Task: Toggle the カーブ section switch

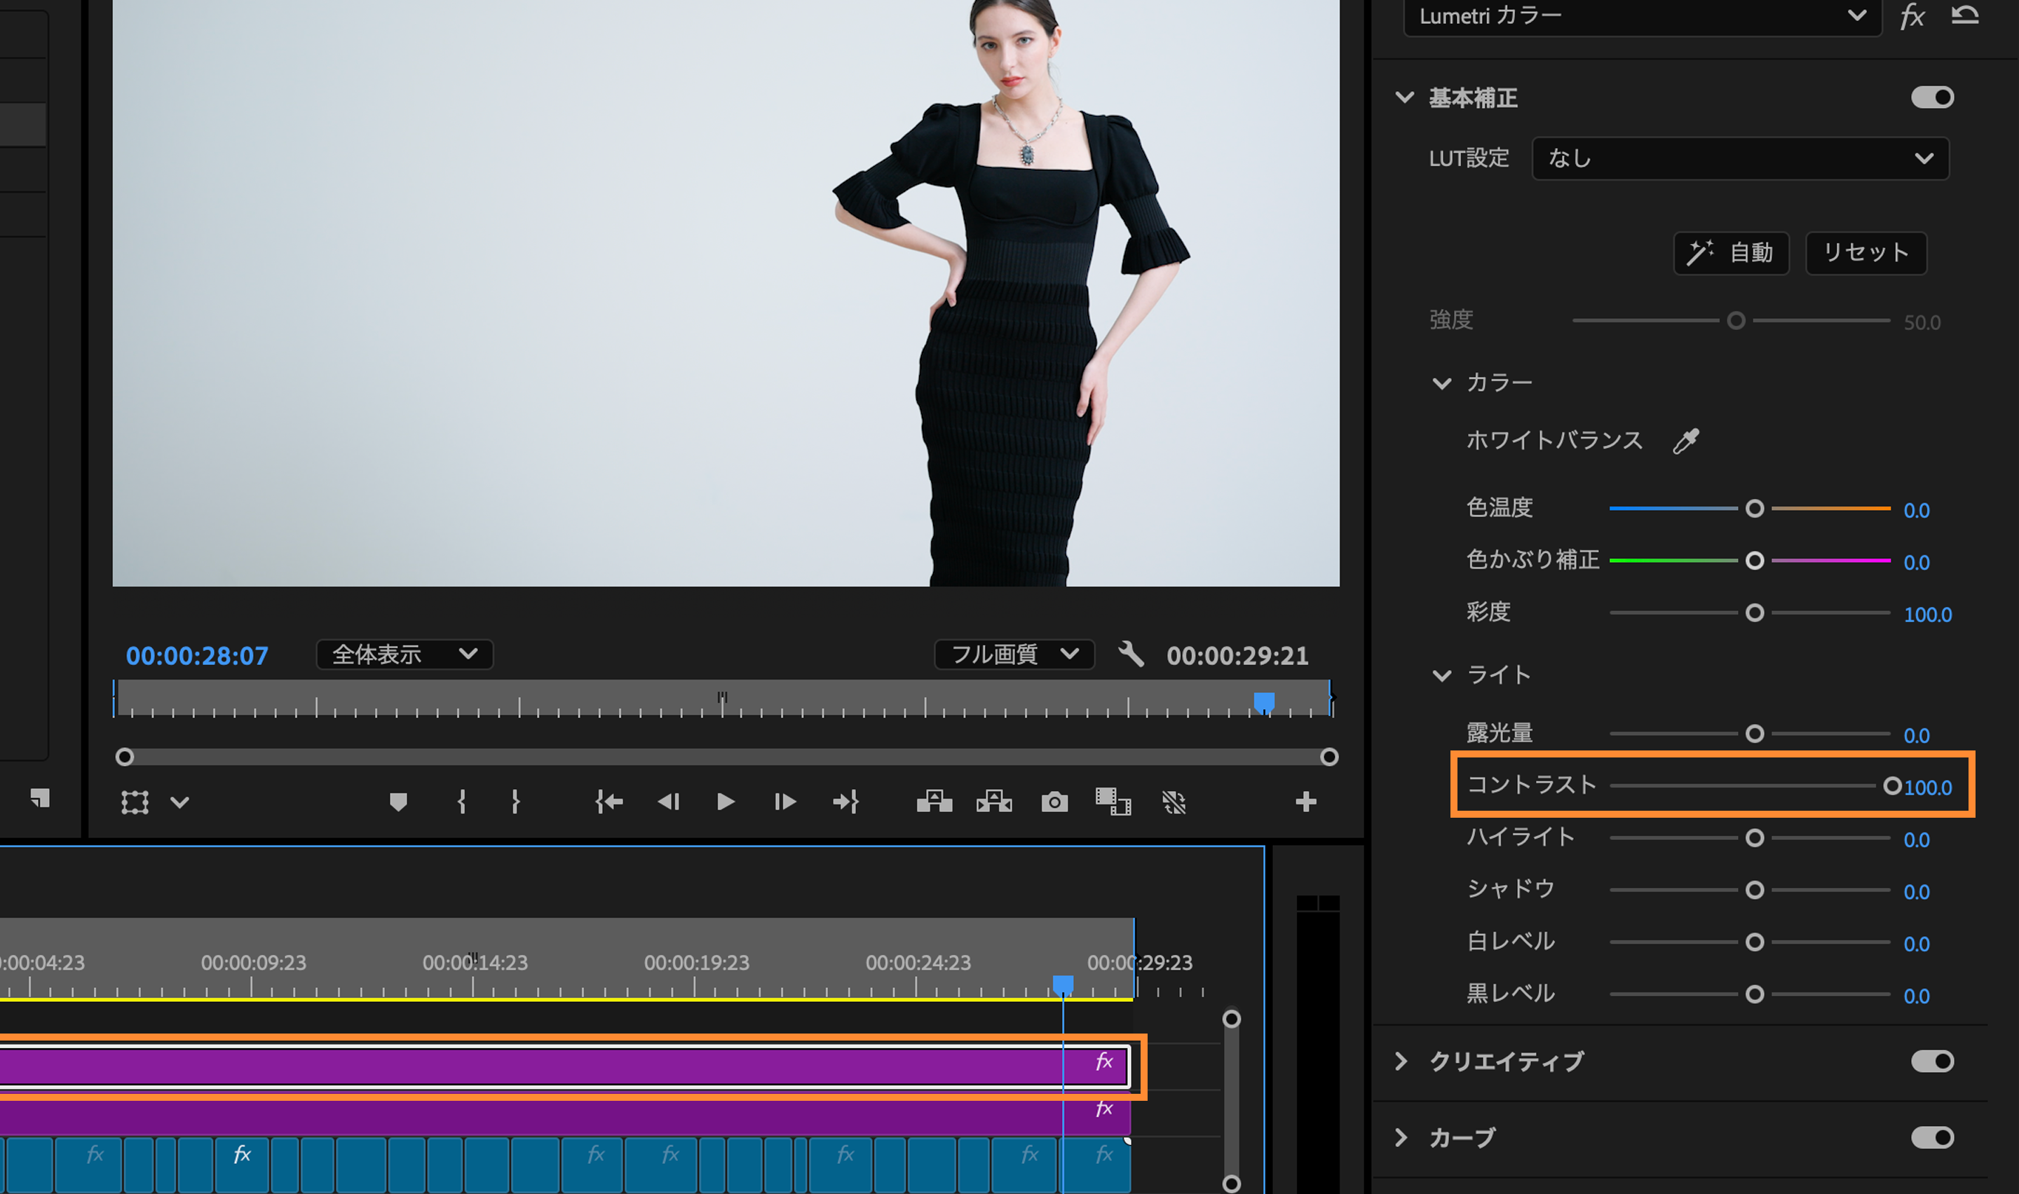Action: point(1931,1137)
